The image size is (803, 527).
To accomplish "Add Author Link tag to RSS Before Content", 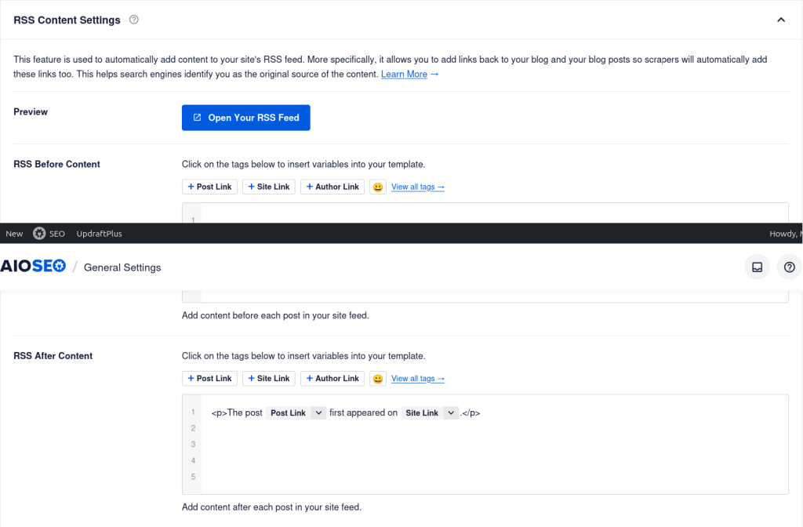I will pos(332,187).
